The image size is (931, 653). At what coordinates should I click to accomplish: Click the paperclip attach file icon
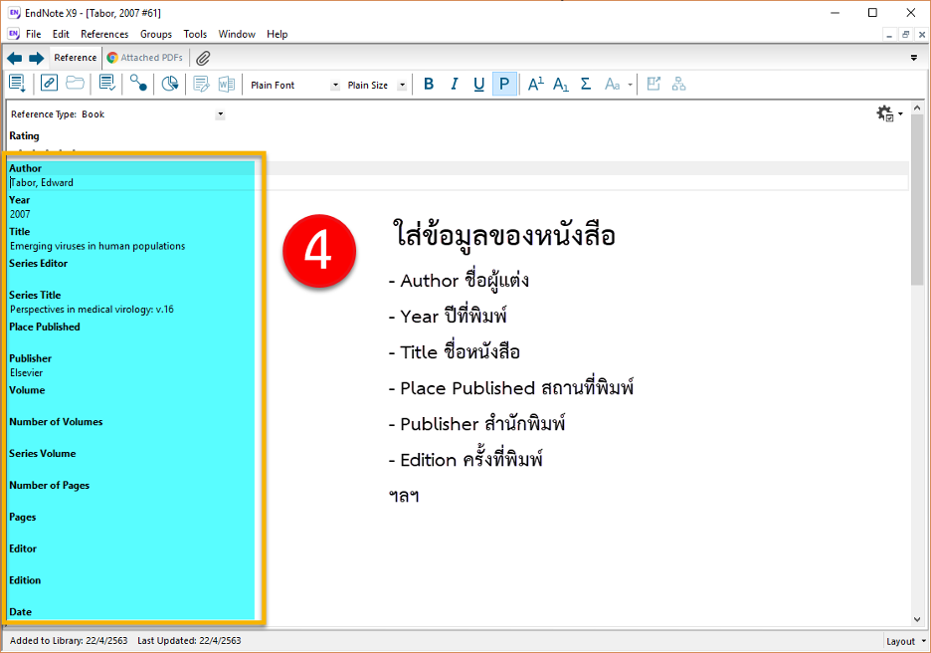[x=202, y=58]
